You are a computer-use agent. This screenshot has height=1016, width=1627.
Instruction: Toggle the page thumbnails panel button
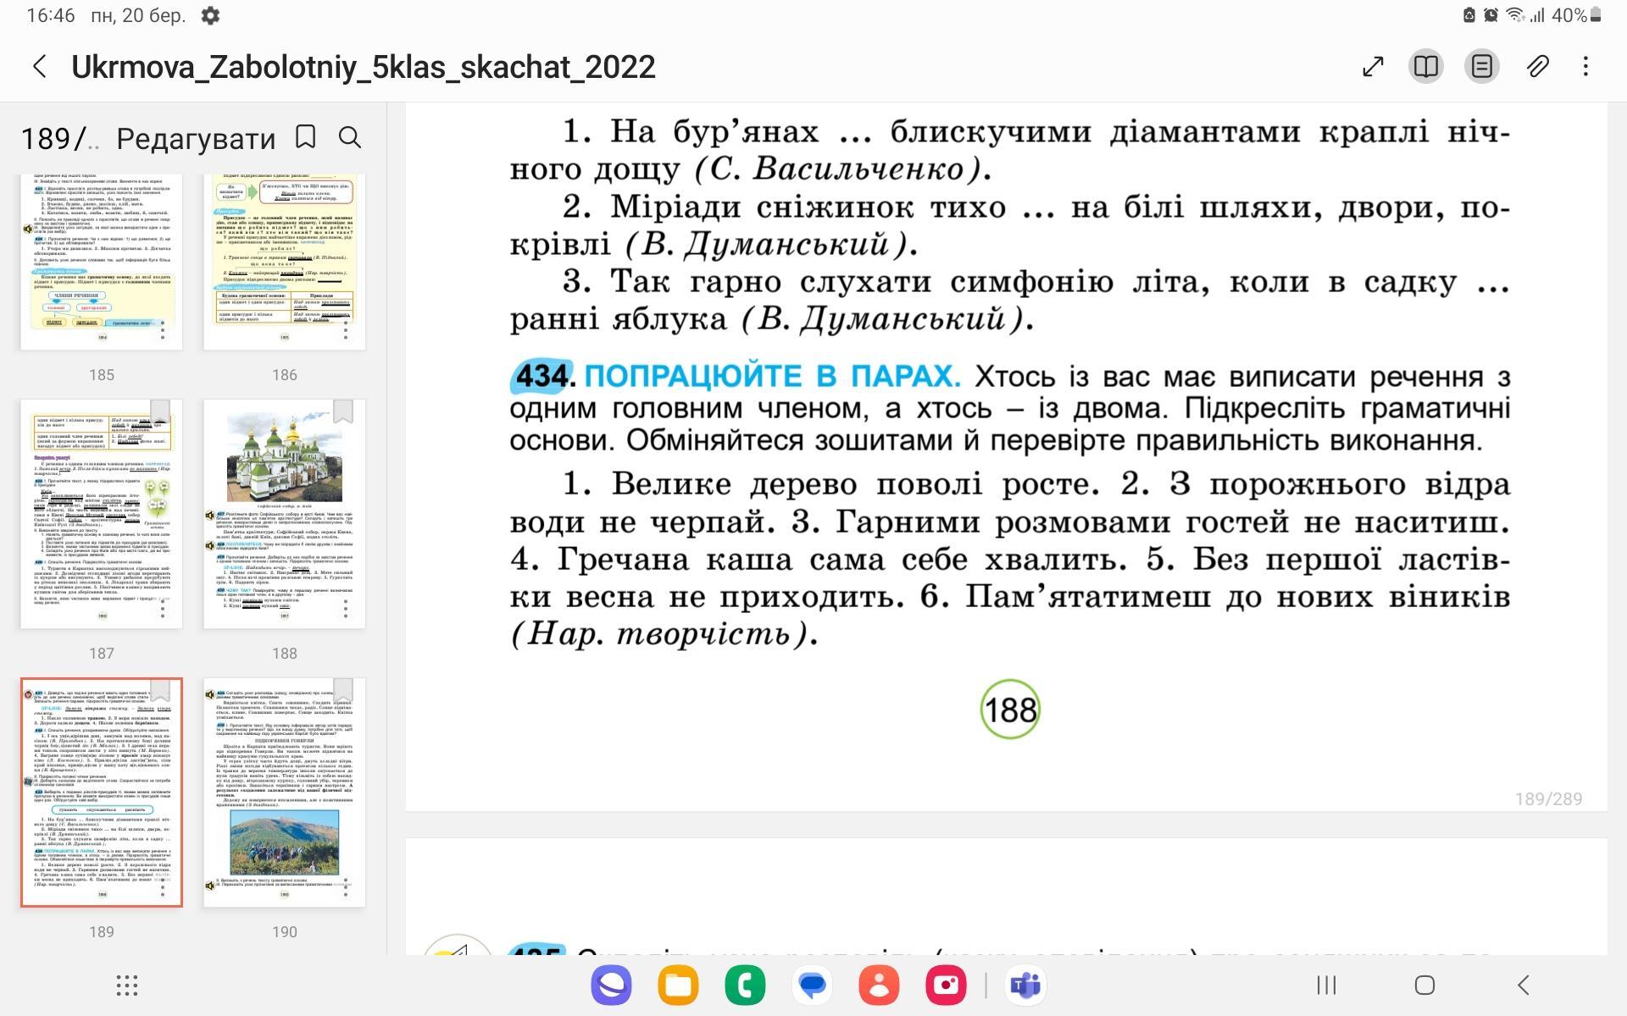(1482, 67)
